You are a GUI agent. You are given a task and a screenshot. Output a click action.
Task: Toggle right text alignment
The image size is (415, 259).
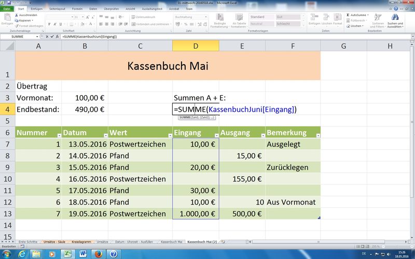coord(113,24)
